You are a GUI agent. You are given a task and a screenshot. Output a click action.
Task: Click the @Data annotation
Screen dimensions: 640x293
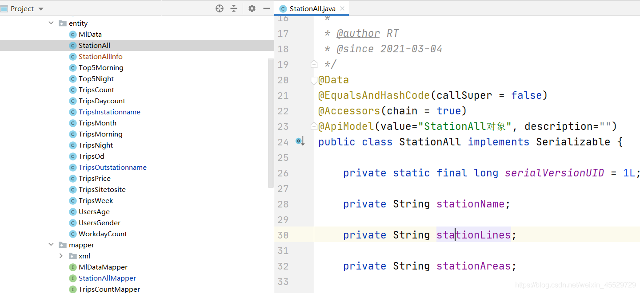point(333,80)
